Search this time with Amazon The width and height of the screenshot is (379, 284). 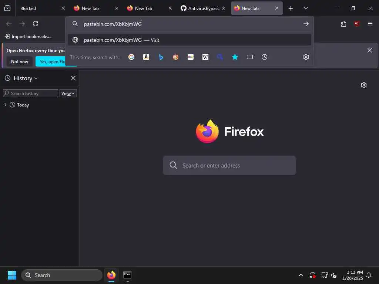[x=146, y=57]
